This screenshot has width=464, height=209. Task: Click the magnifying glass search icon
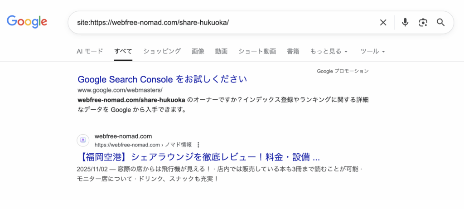click(x=440, y=22)
